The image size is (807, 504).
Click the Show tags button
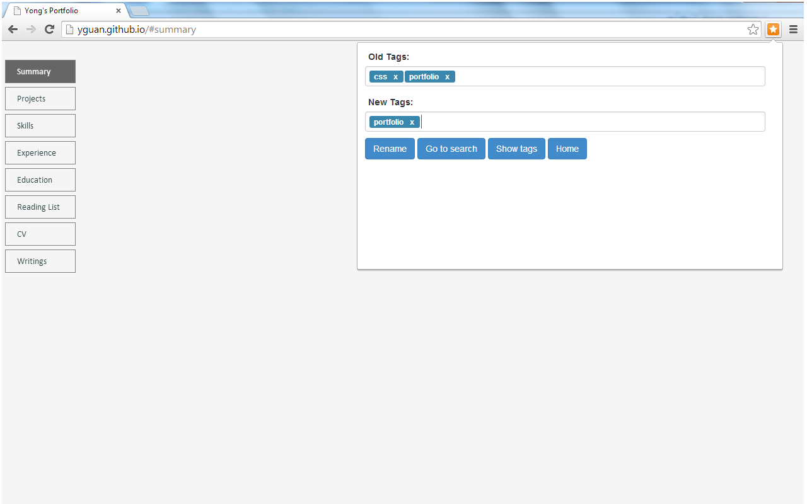[x=516, y=149]
